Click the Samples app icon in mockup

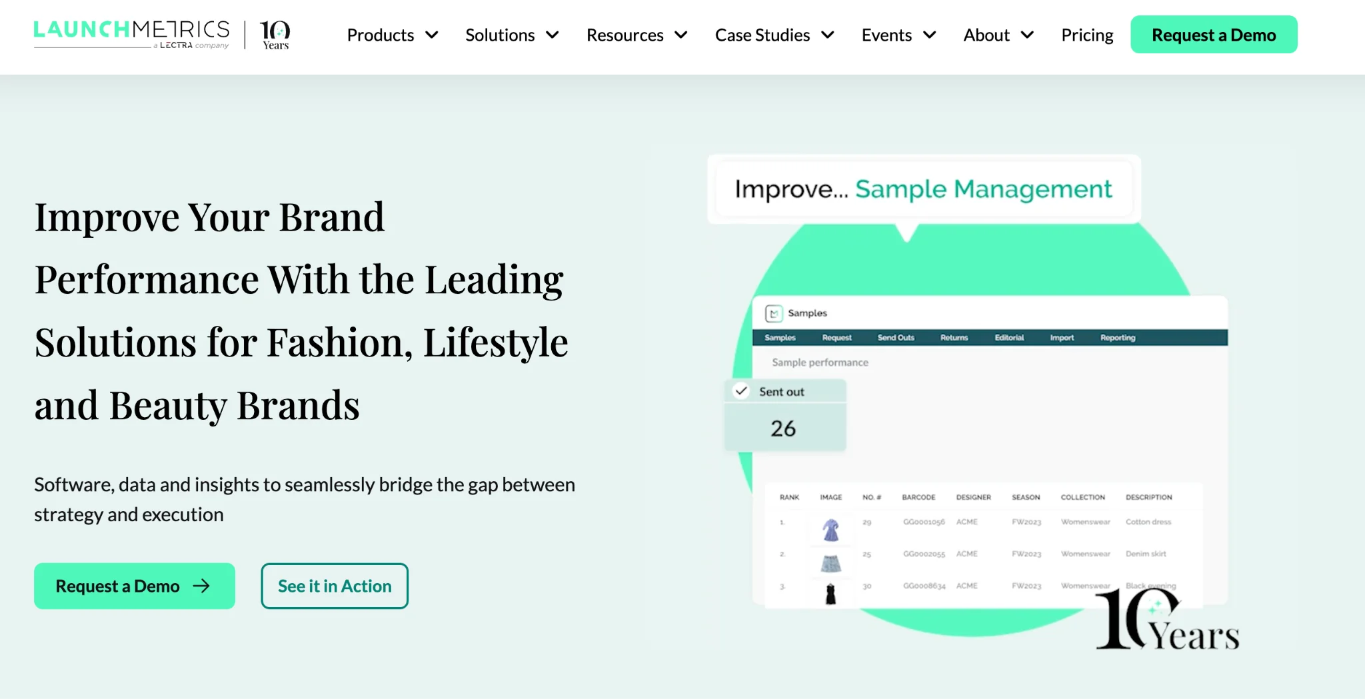click(774, 313)
